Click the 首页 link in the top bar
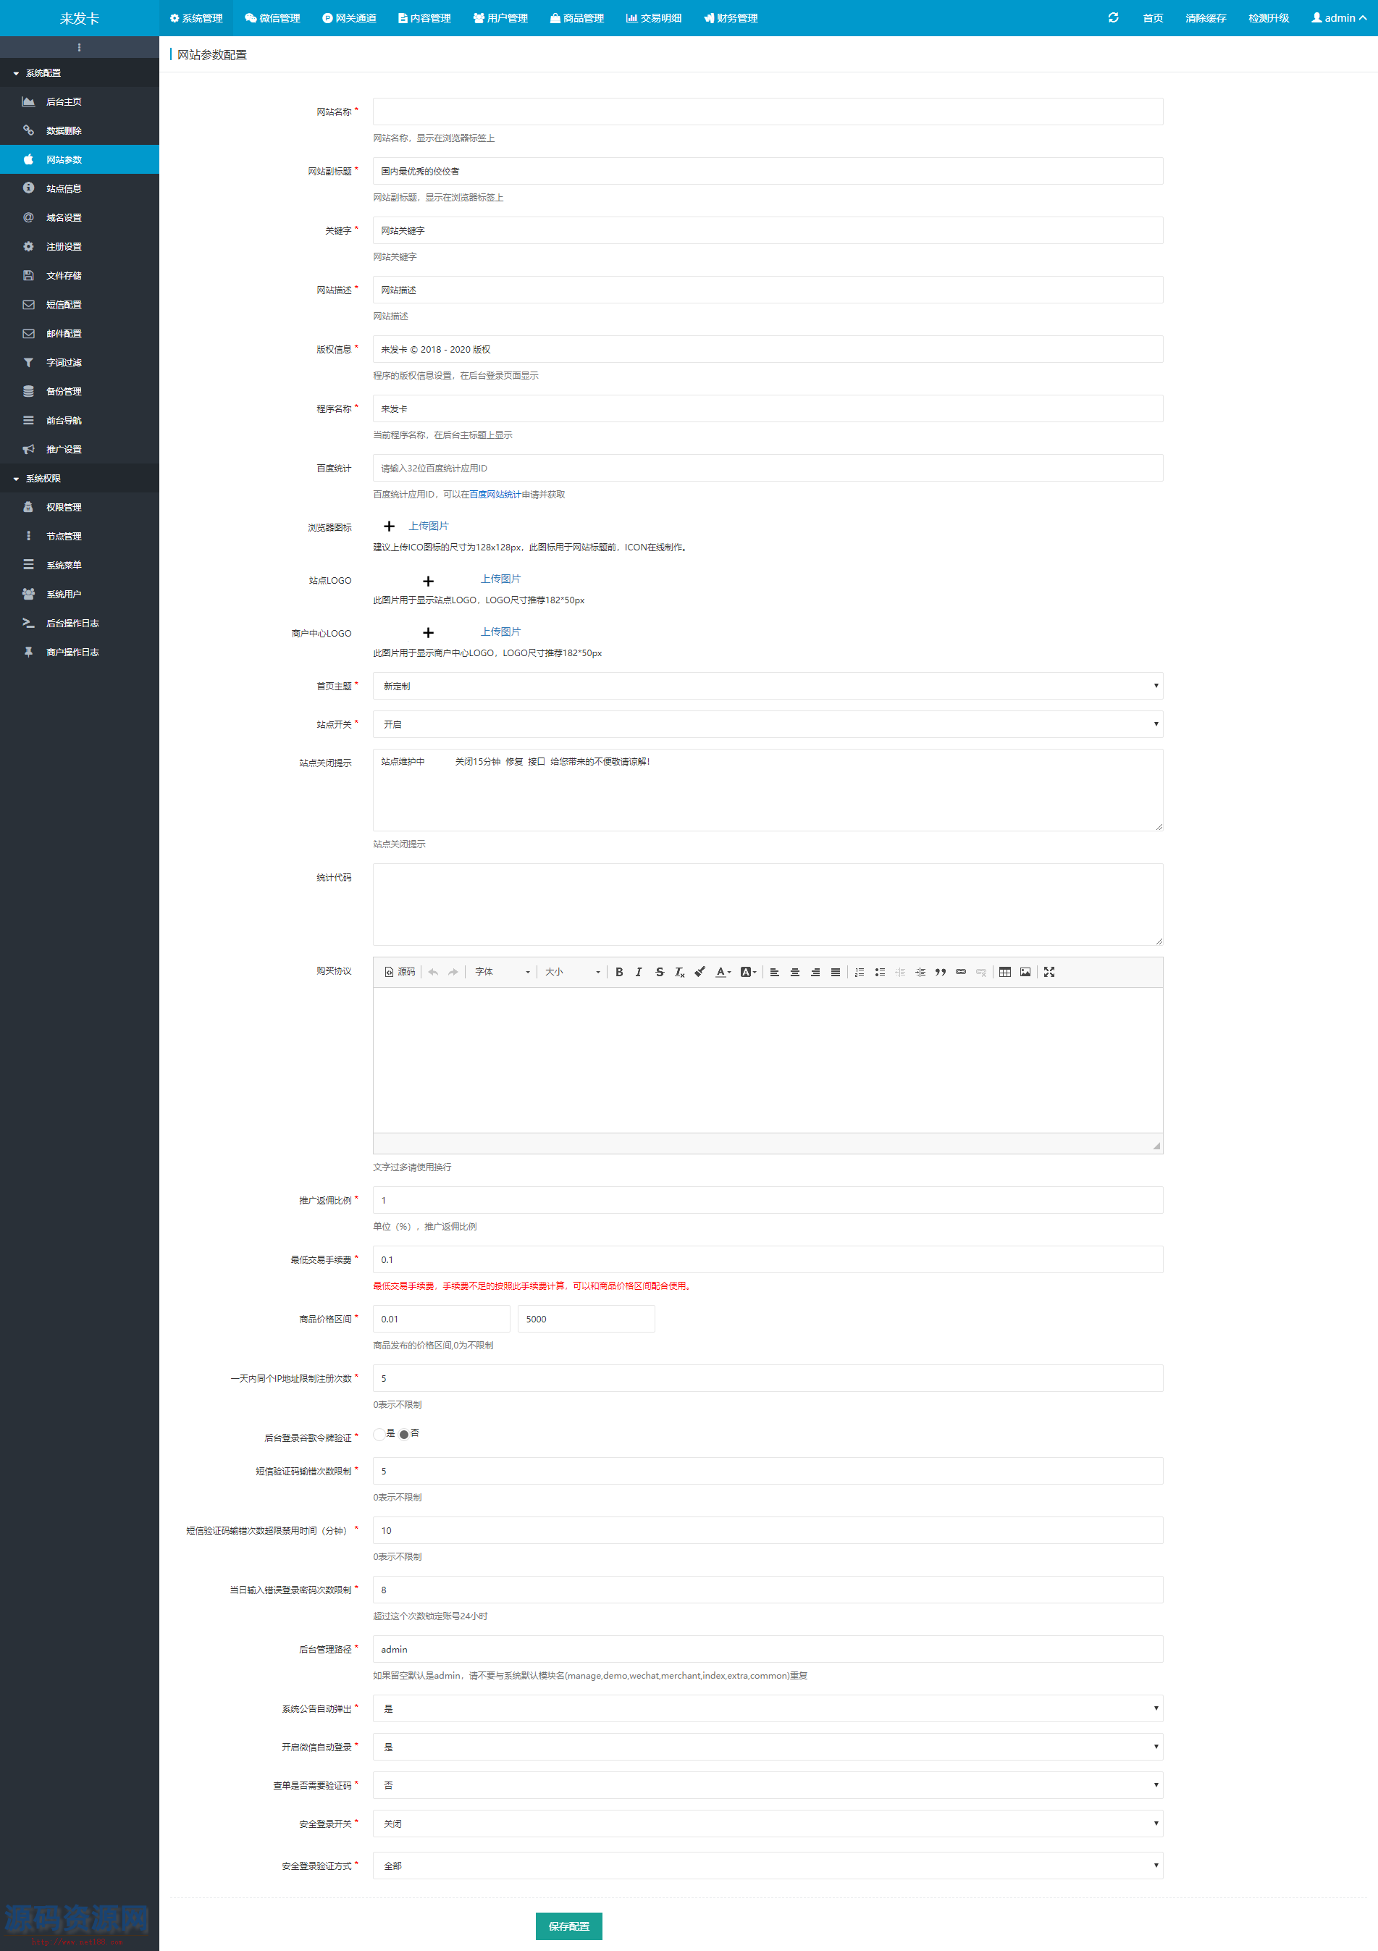The width and height of the screenshot is (1378, 1951). [1153, 18]
